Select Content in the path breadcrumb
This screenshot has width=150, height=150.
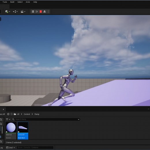(27, 114)
